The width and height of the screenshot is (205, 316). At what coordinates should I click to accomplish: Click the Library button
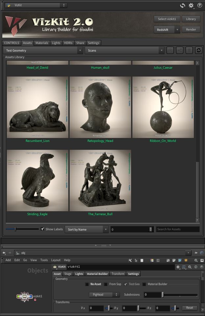point(191,19)
